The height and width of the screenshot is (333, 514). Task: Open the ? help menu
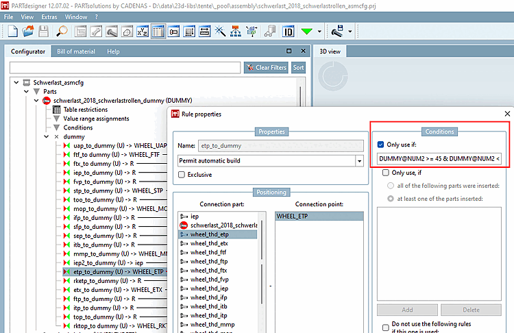pyautogui.click(x=97, y=17)
